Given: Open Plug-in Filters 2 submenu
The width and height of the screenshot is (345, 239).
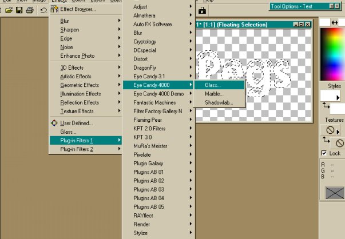Looking at the screenshot, I should pyautogui.click(x=86, y=149).
